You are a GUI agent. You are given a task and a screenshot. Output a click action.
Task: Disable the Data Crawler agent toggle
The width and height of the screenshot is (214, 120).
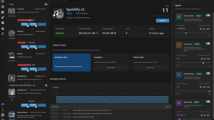point(208,15)
